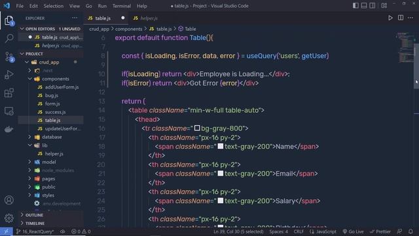This screenshot has height=236, width=419.
Task: Close the unsaved table.js tab dot
Action: click(123, 18)
